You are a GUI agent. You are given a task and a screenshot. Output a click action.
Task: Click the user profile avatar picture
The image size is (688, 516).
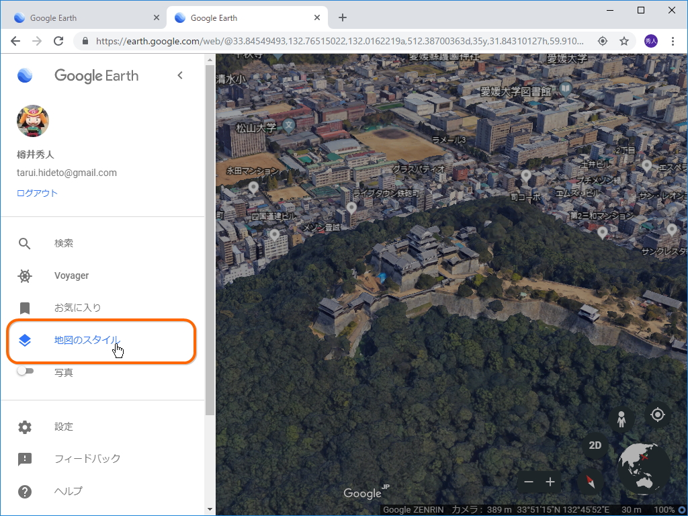click(33, 121)
